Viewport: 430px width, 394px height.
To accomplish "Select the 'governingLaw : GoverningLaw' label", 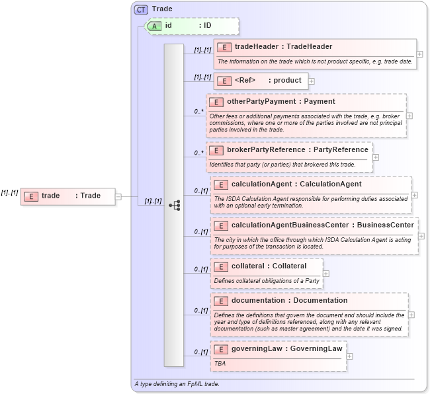I will (x=287, y=349).
